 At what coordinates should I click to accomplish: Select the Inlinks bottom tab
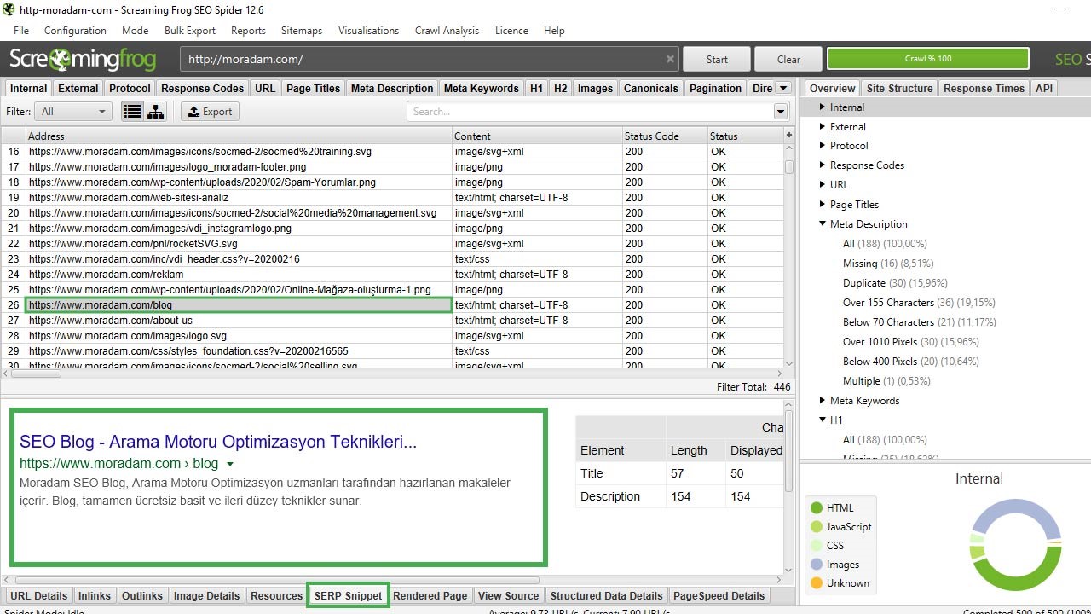click(95, 595)
